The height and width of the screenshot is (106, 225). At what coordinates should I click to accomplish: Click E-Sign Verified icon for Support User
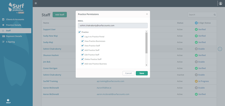tap(196, 30)
